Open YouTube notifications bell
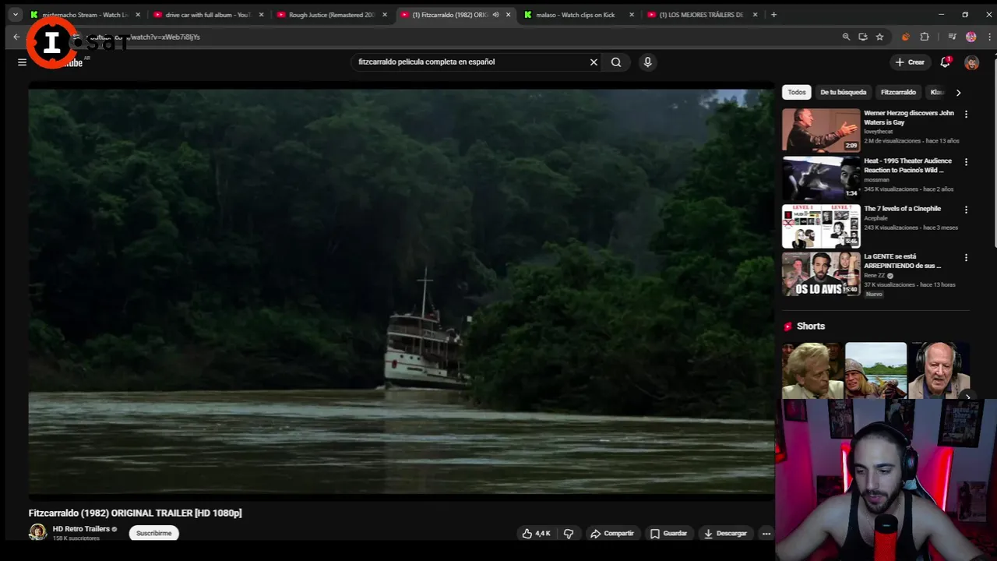The image size is (997, 561). point(945,62)
